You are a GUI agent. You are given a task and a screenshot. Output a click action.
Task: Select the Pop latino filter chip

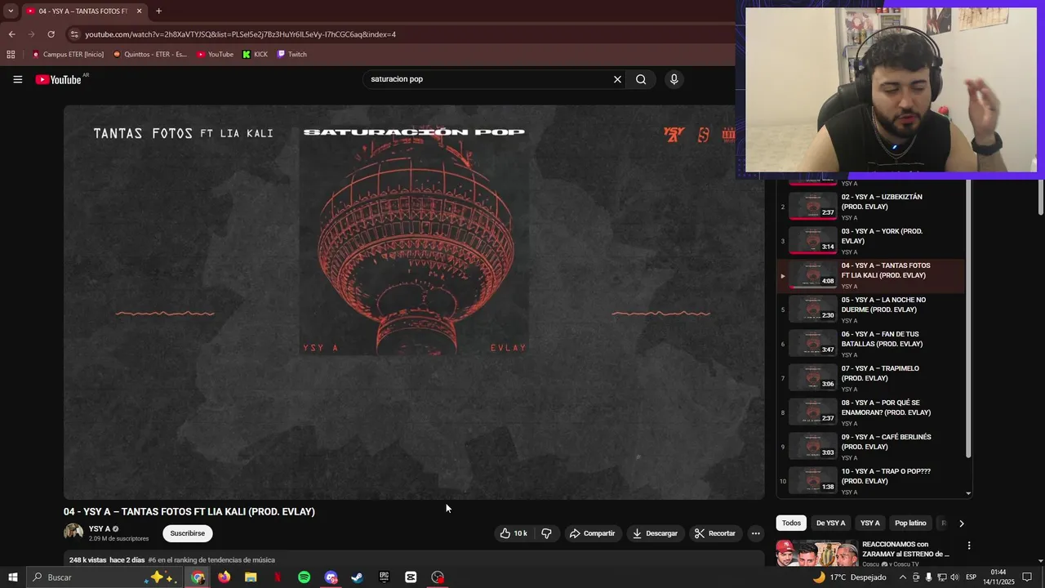click(x=910, y=523)
